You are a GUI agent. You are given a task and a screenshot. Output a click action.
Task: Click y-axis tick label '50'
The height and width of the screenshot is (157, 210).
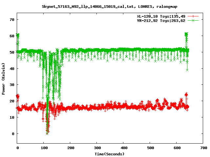12,52
